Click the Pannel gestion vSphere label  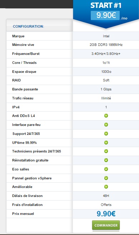point(32,178)
